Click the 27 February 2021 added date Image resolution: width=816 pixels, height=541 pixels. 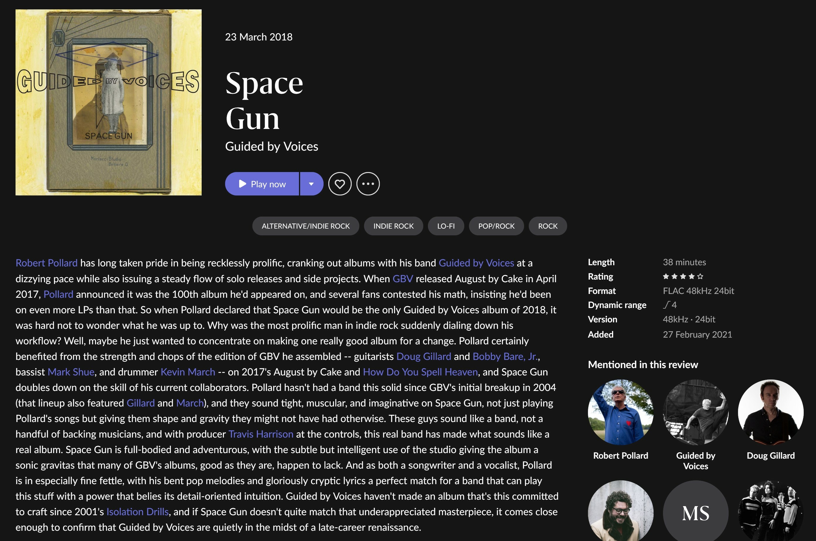pos(697,334)
